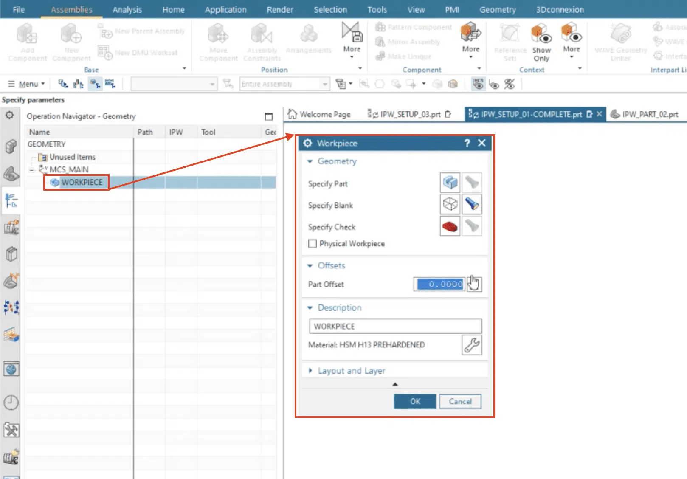The width and height of the screenshot is (687, 479).
Task: Cancel the Workpiece dialog
Action: (x=460, y=401)
